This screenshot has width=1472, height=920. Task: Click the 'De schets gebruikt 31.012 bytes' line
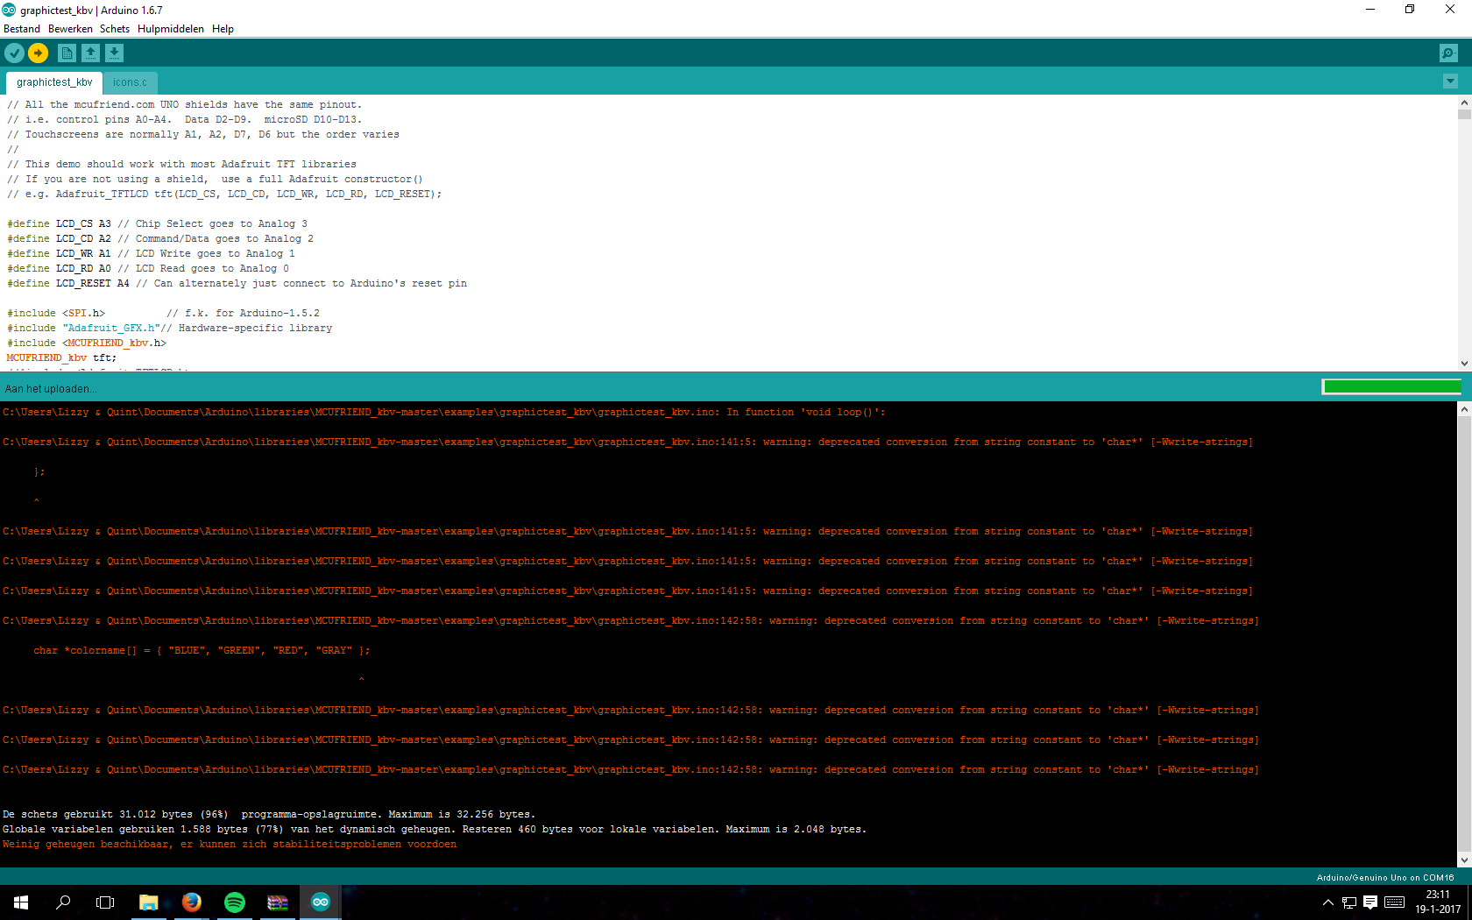269,814
